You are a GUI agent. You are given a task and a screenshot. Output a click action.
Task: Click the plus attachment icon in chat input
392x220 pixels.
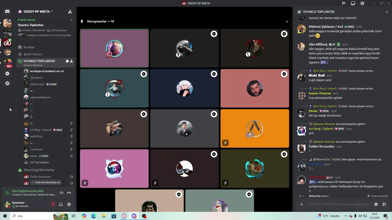coord(302,204)
